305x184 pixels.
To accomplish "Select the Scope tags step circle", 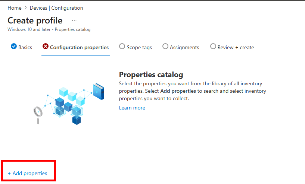I will (x=122, y=47).
